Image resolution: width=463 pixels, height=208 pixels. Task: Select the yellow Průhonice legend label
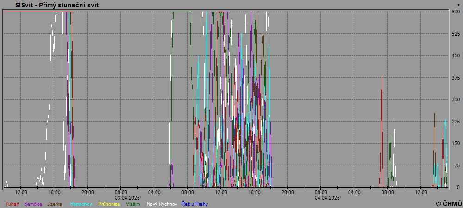[x=109, y=204]
